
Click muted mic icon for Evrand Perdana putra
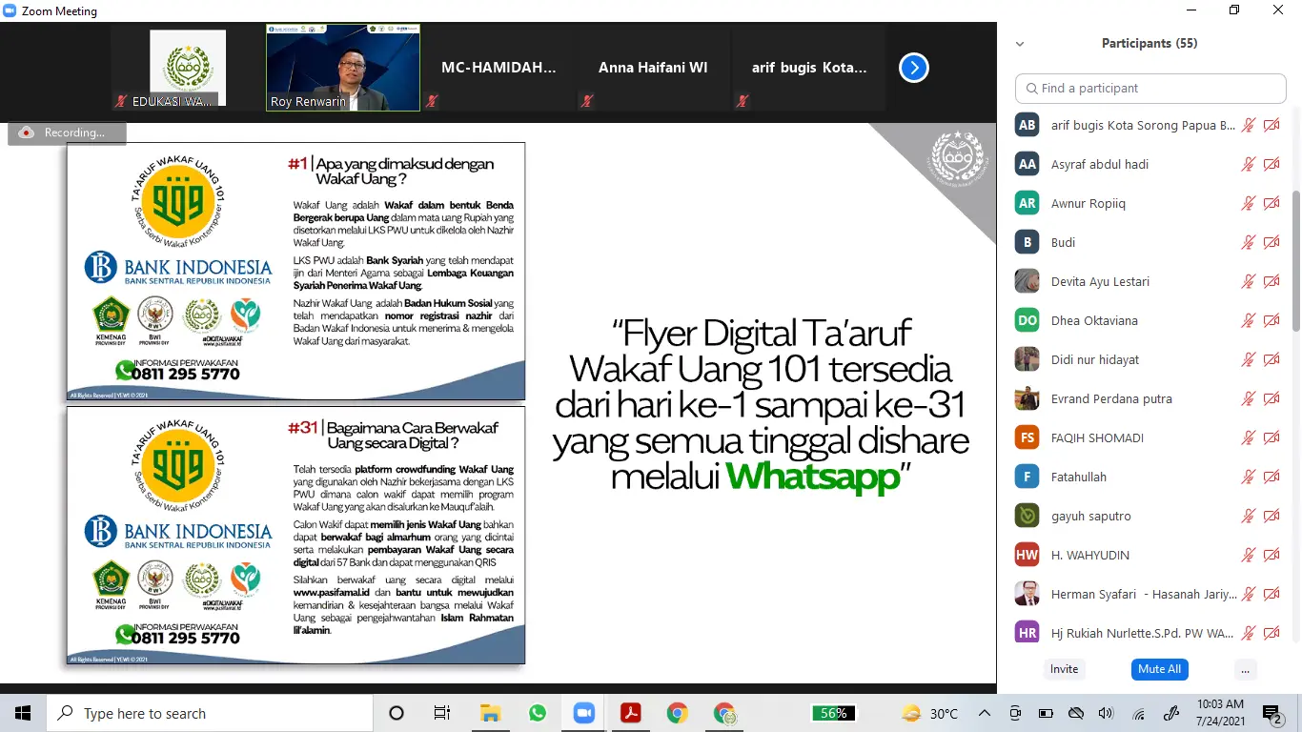(x=1248, y=398)
